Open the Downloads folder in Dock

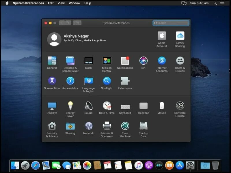point(205,166)
